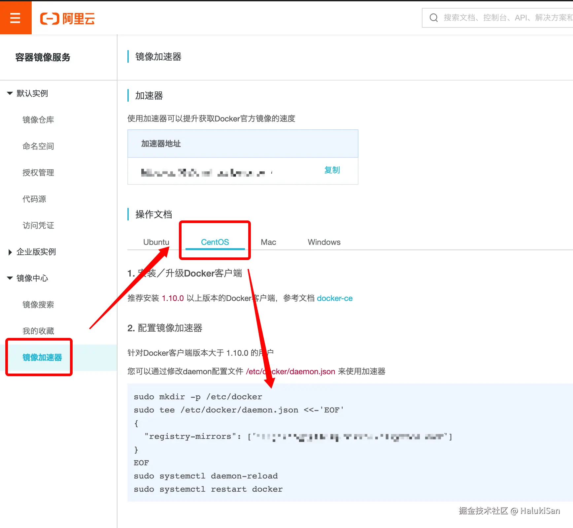Open the orange hamburger menu

(16, 18)
